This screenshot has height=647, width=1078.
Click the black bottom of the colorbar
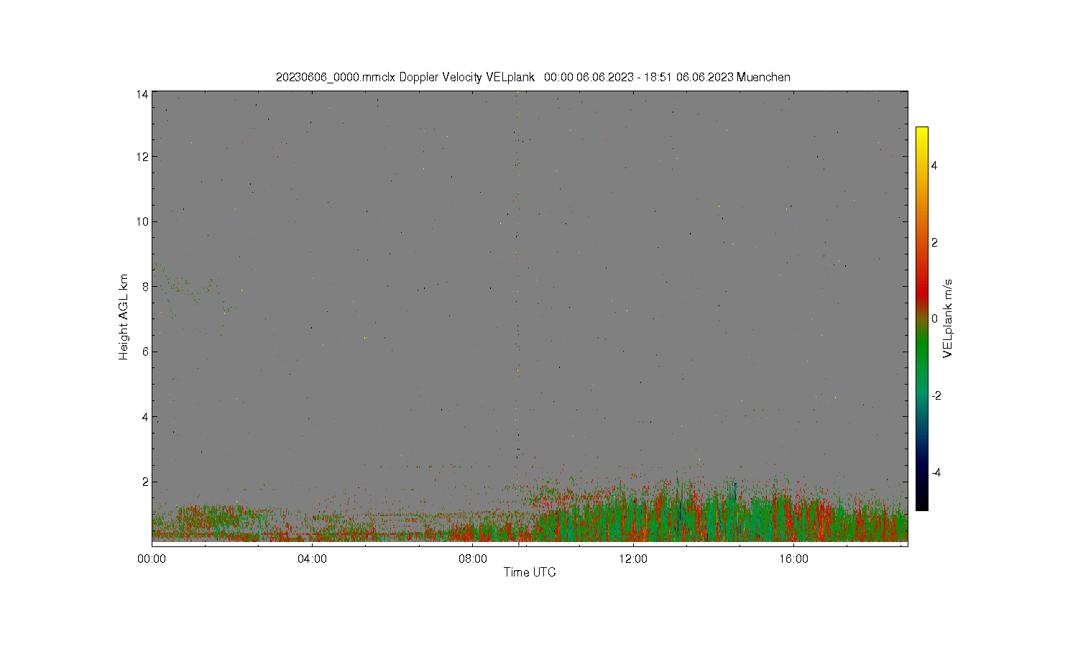(x=921, y=505)
